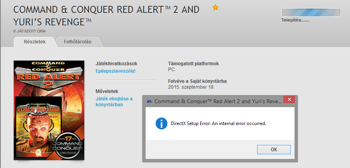The width and height of the screenshot is (350, 168).
Task: Click the 17 Command & Conquer badge
Action: pyautogui.click(x=68, y=144)
